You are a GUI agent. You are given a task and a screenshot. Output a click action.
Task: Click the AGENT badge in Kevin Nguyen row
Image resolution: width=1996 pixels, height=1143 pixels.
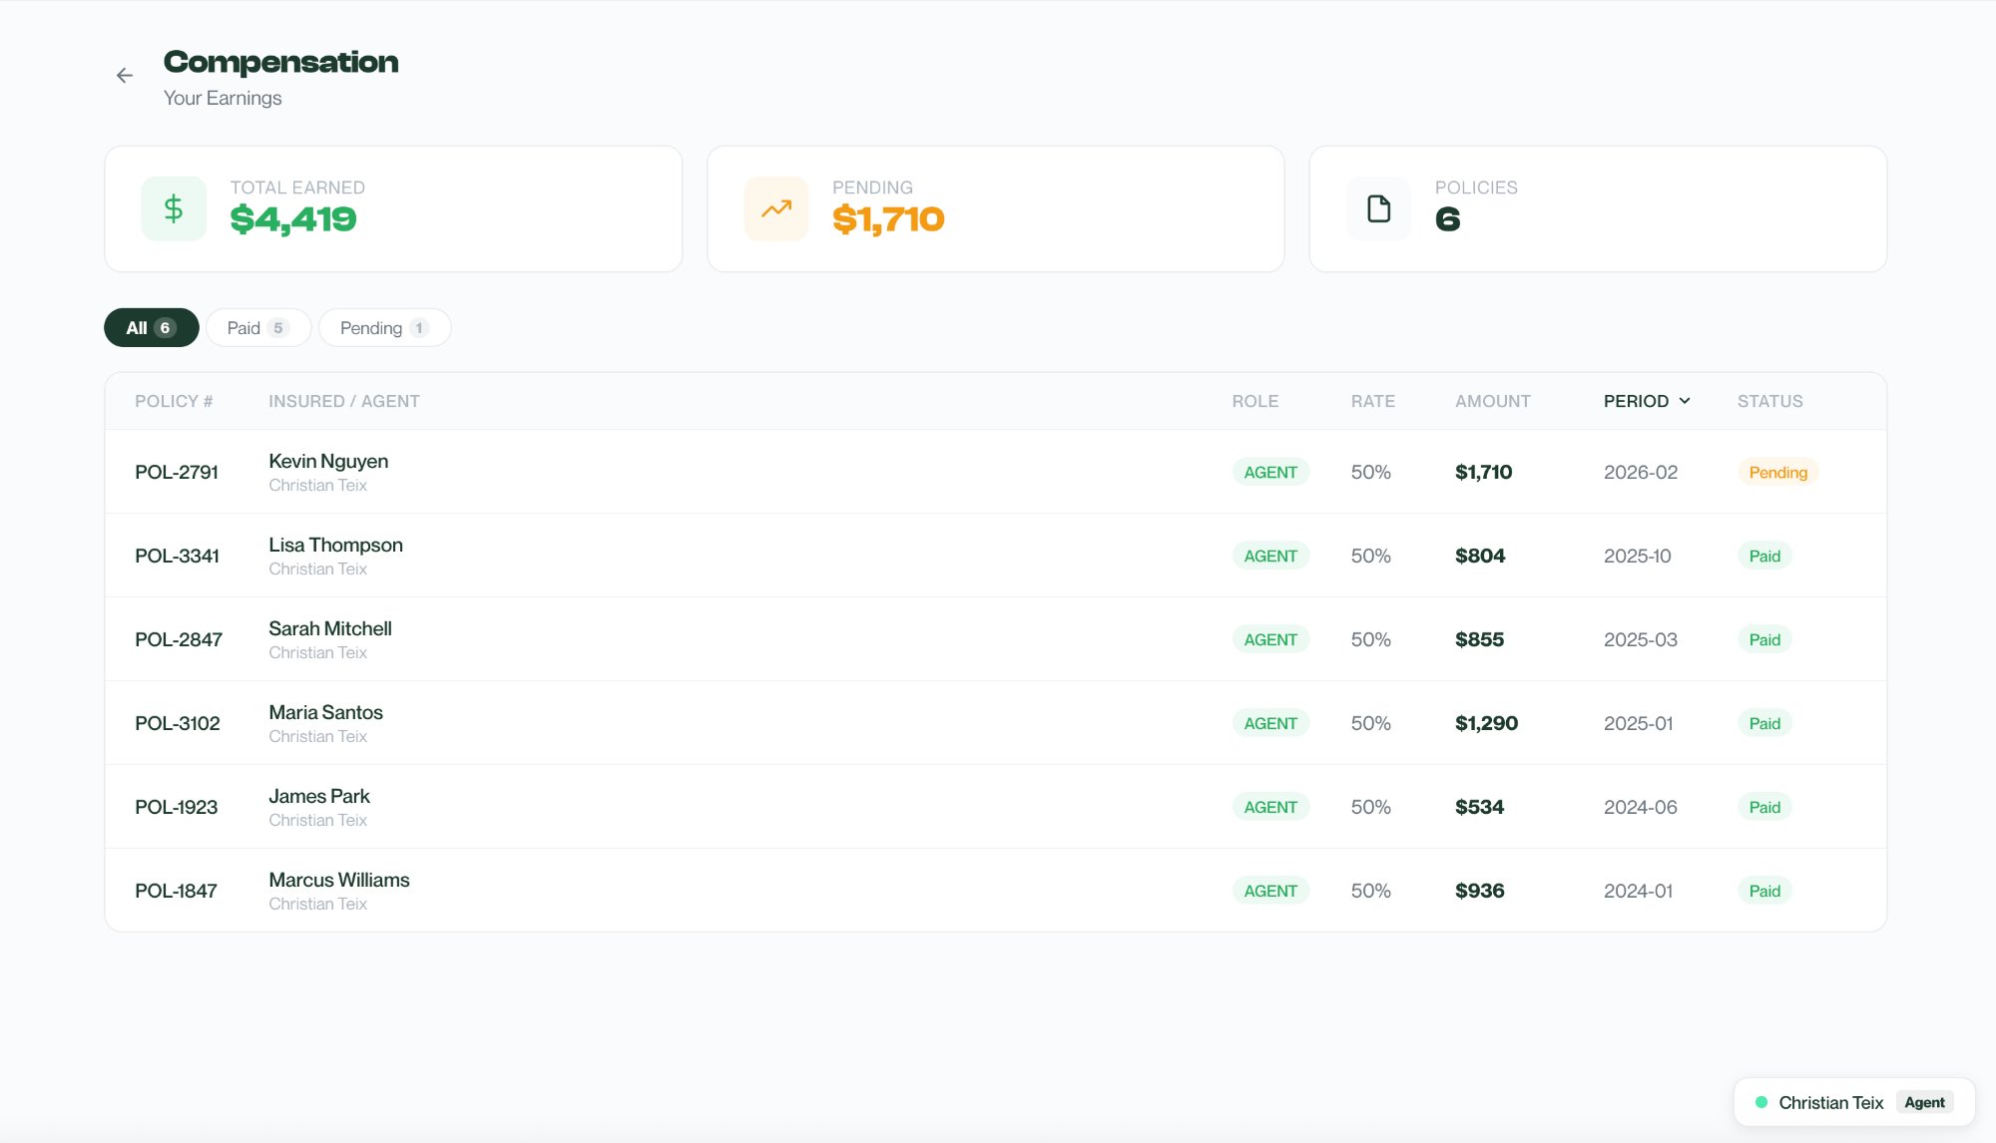pos(1270,472)
